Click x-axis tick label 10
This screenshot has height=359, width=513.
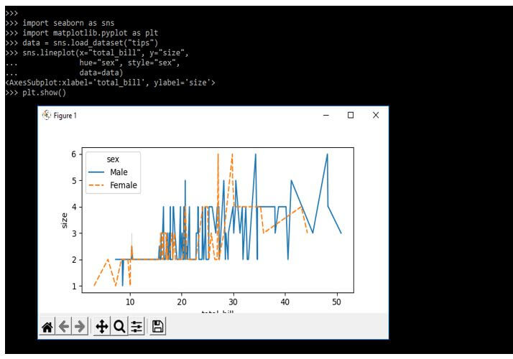tap(130, 302)
